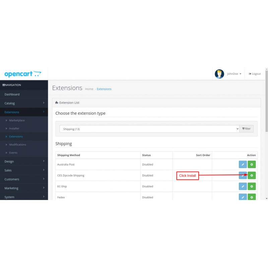The width and height of the screenshot is (268, 268).
Task: Click the edit pencil icon for Fedex
Action: [x=243, y=197]
